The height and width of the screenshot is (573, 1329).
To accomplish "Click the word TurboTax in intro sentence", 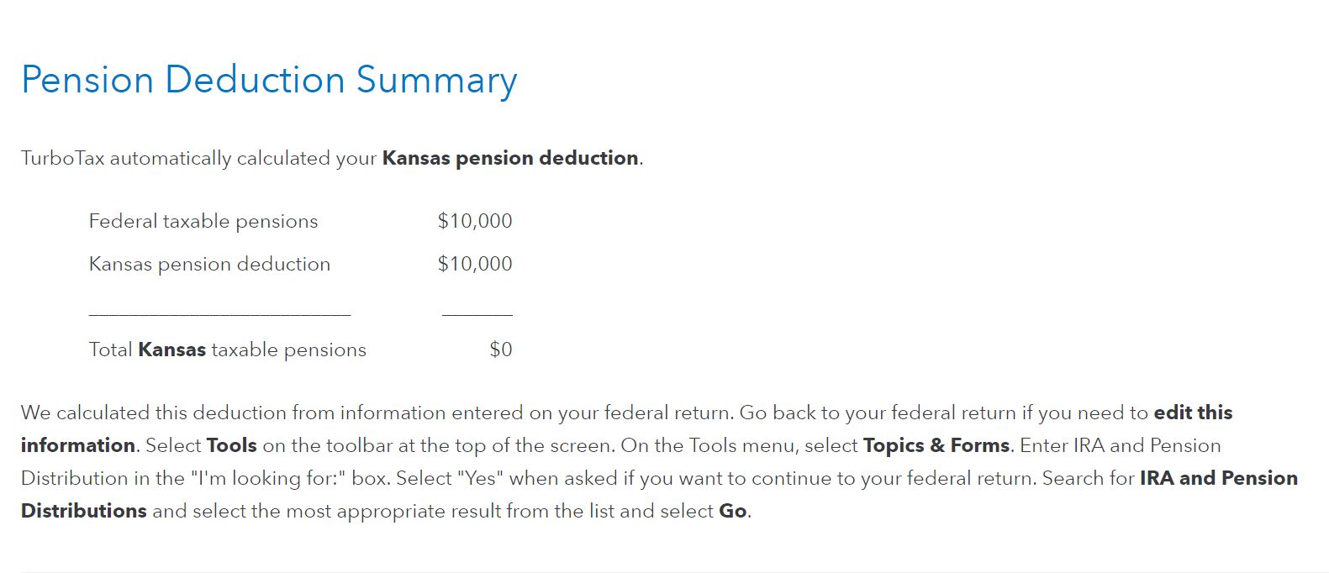I will pos(62,158).
